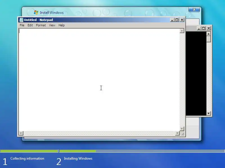
Task: Open the File menu in Notepad
Action: click(x=22, y=25)
